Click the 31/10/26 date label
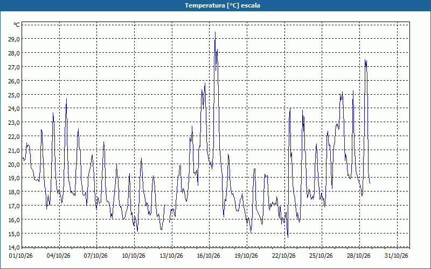 tap(397, 256)
